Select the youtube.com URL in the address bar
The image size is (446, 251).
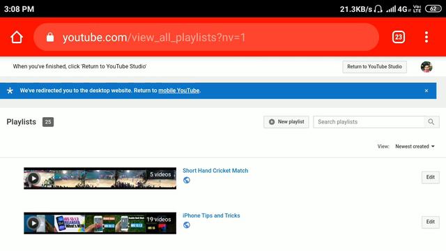point(154,37)
